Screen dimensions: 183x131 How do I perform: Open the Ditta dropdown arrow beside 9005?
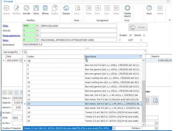tap(37, 26)
